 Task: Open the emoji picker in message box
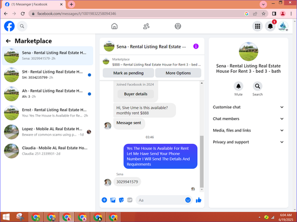(x=188, y=200)
